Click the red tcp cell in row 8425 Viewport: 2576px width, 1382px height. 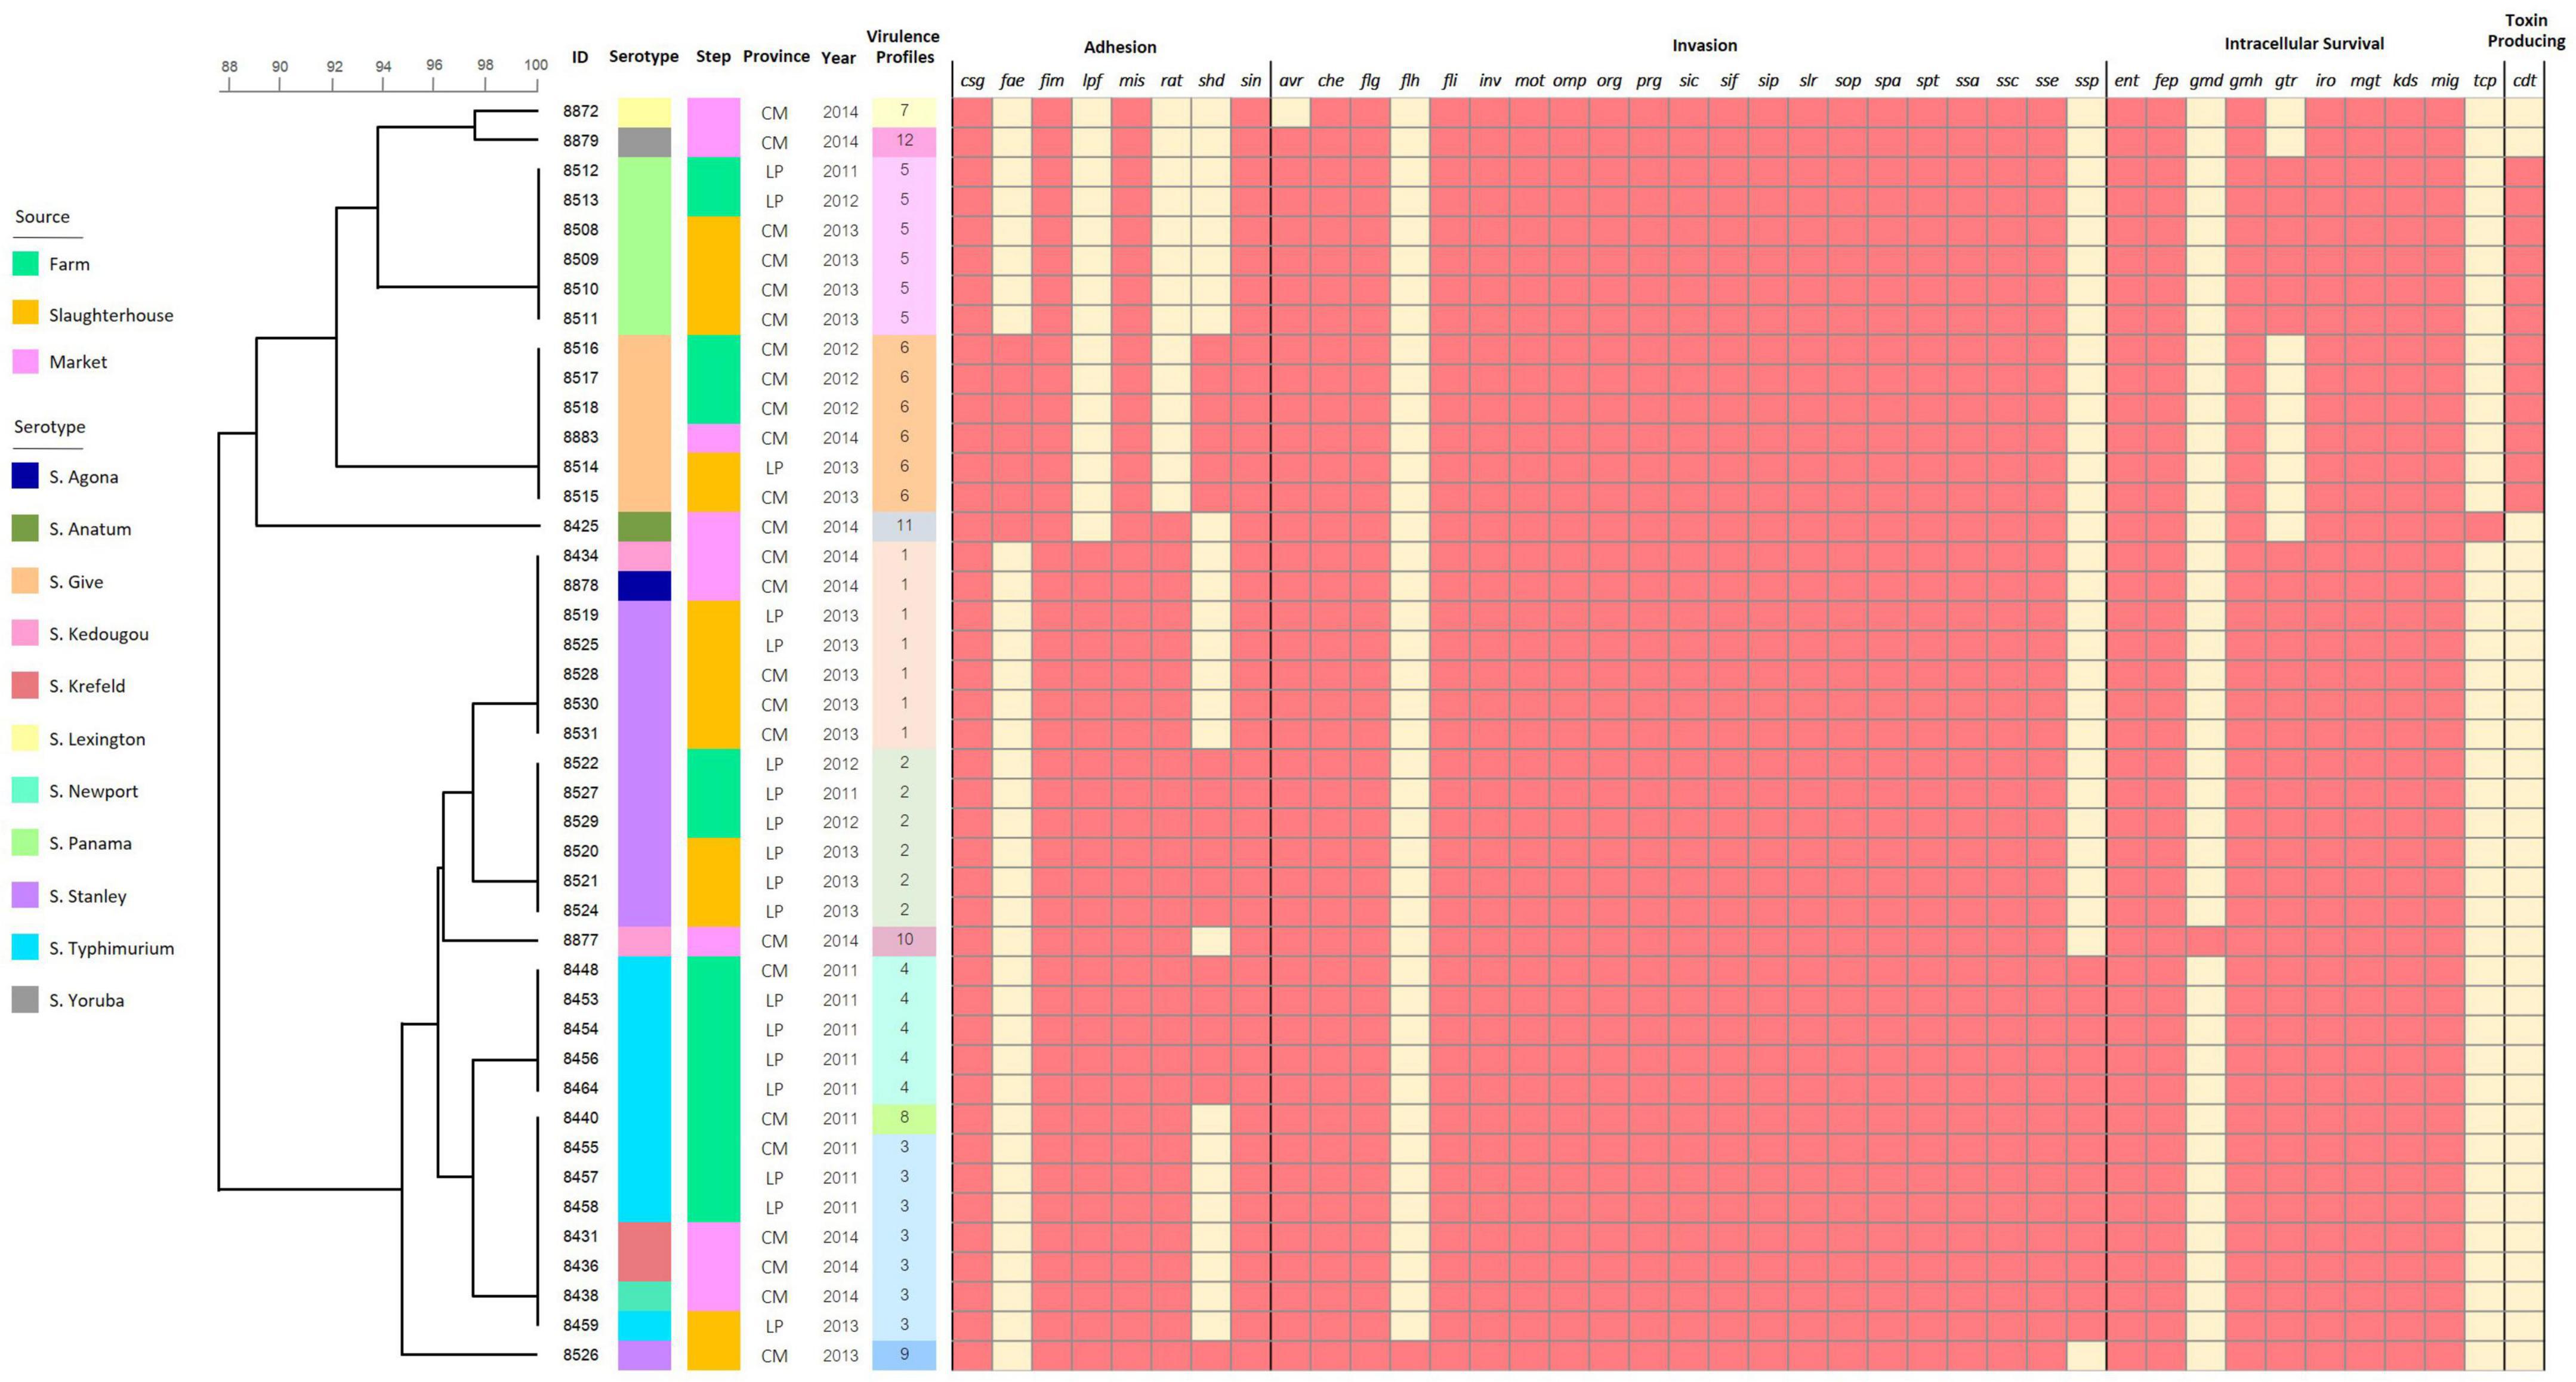tap(2485, 525)
